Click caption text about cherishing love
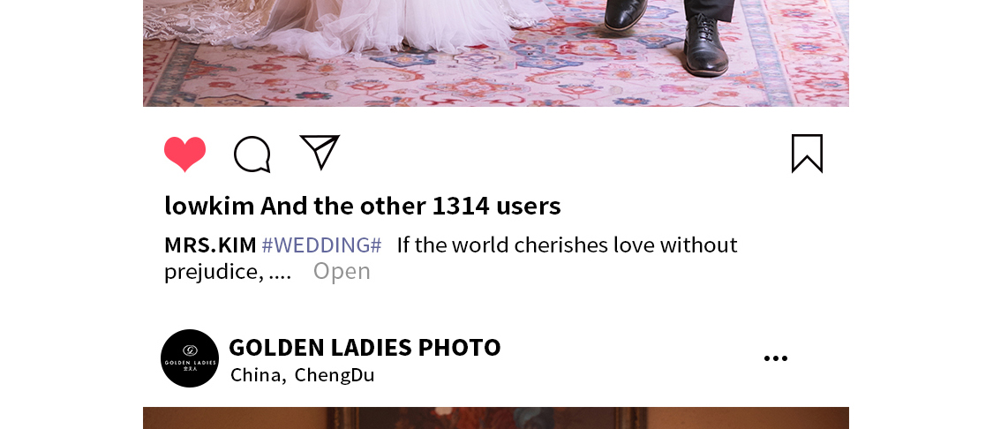The height and width of the screenshot is (429, 993). point(567,245)
